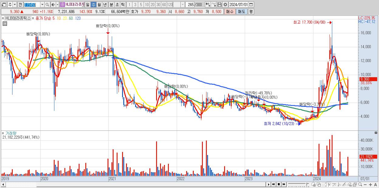Click the 매수 buy button

230,12
